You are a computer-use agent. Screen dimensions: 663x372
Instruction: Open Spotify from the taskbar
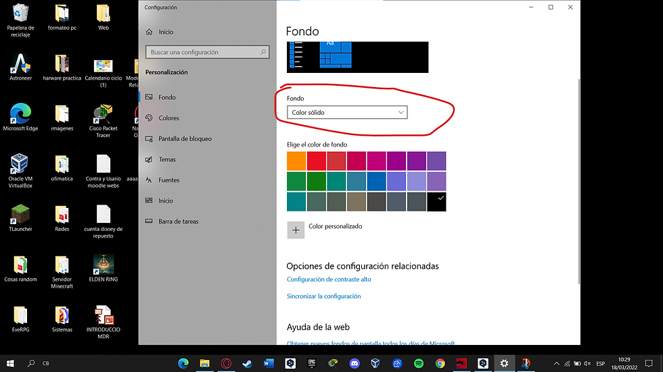click(x=419, y=363)
